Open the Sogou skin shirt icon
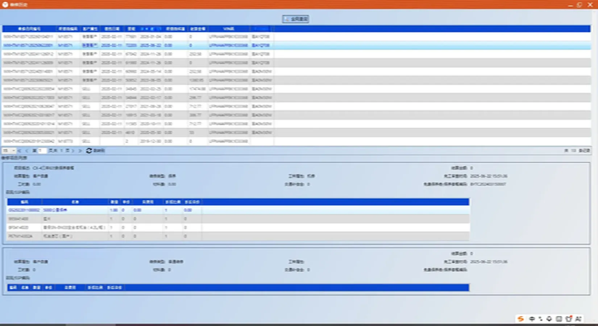 (x=569, y=319)
